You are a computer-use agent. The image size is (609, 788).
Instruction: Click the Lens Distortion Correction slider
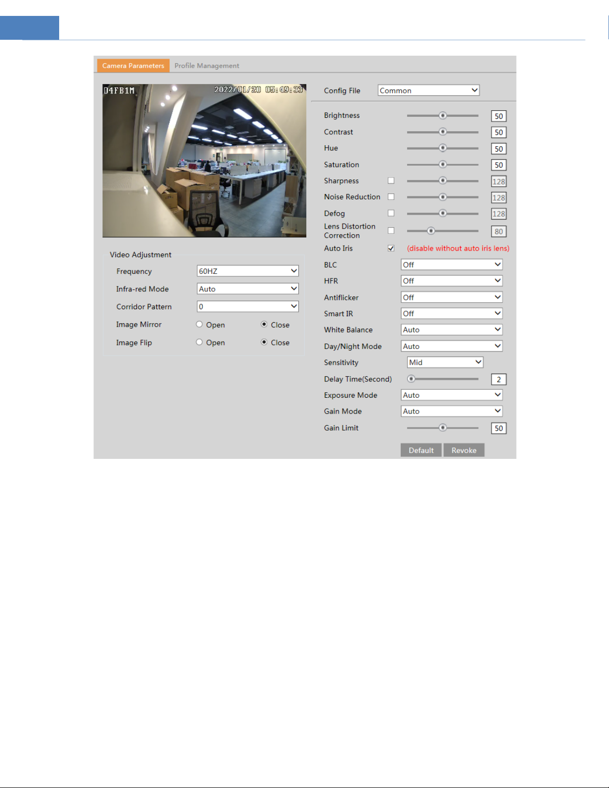pos(442,231)
